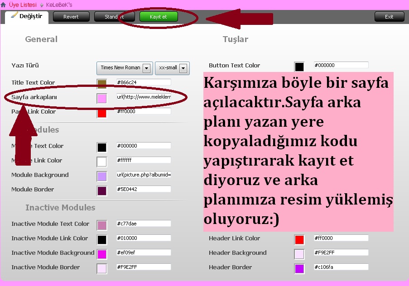
Task: Open the Module Background color swatch
Action: (102, 176)
